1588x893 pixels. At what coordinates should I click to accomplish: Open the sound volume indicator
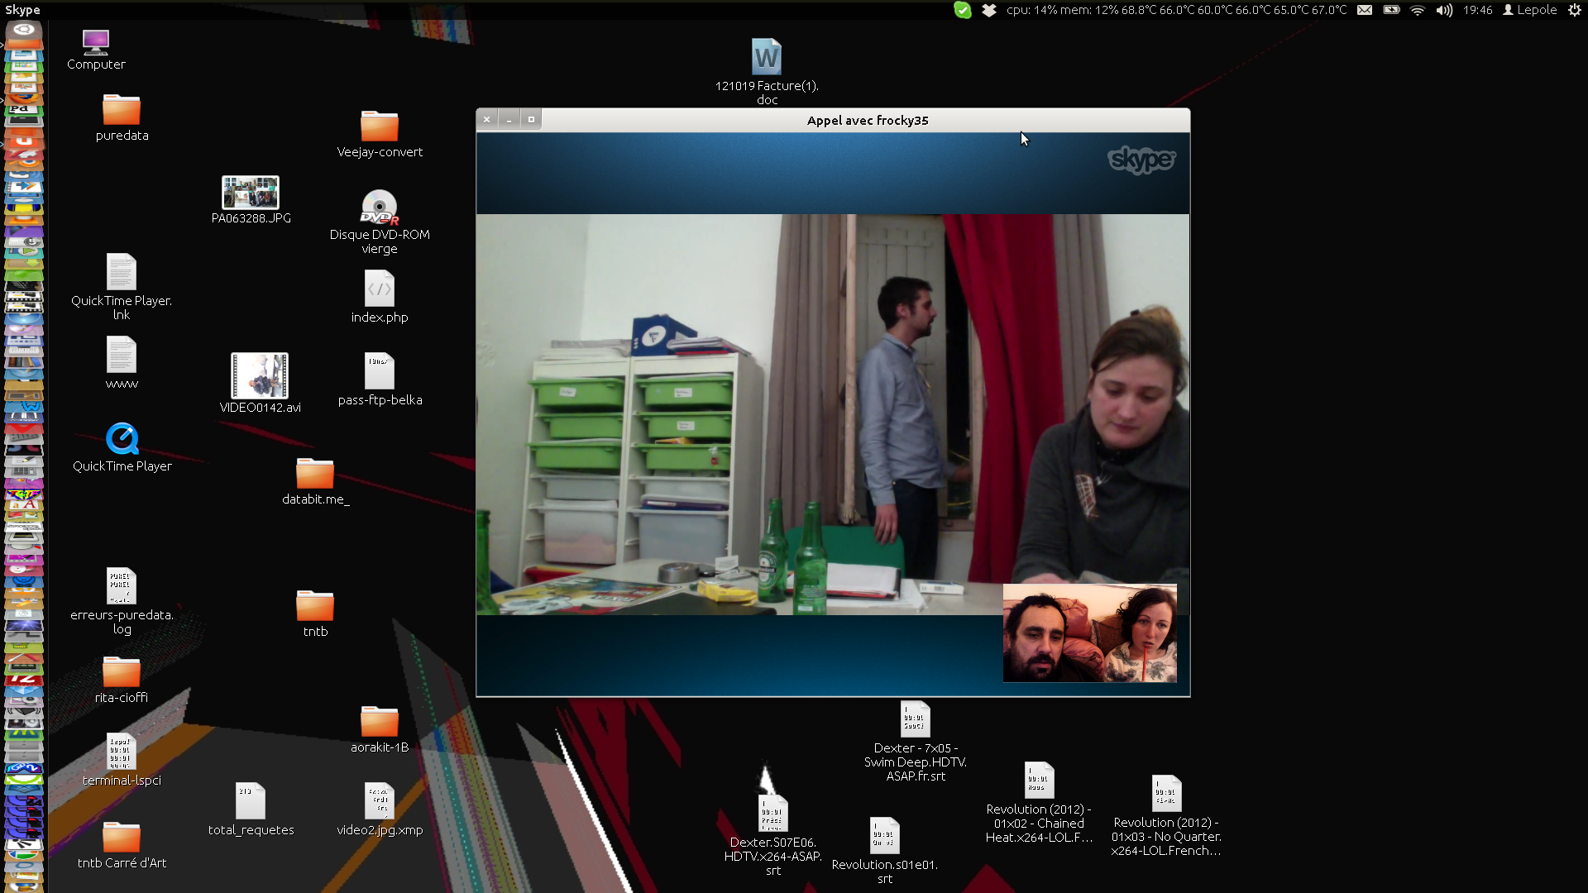coord(1444,10)
